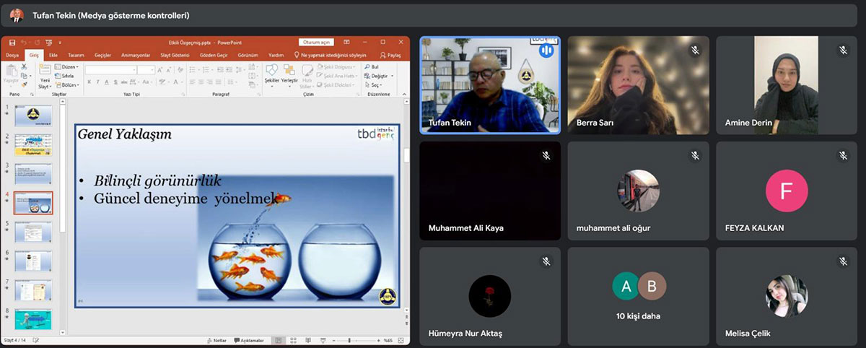866x348 pixels.
Task: Adjust the zoom slider in status bar
Action: tap(350, 340)
